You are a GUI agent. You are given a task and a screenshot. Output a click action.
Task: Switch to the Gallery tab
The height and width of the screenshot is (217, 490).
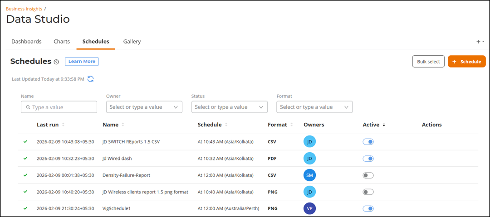pyautogui.click(x=132, y=42)
